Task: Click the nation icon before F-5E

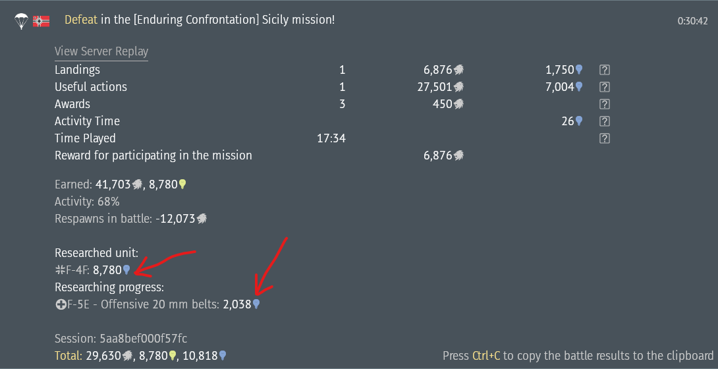Action: pos(59,304)
